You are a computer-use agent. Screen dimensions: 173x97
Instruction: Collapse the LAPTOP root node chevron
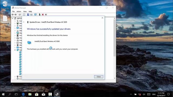click(12, 19)
